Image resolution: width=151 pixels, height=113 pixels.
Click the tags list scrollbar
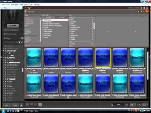[94, 26]
